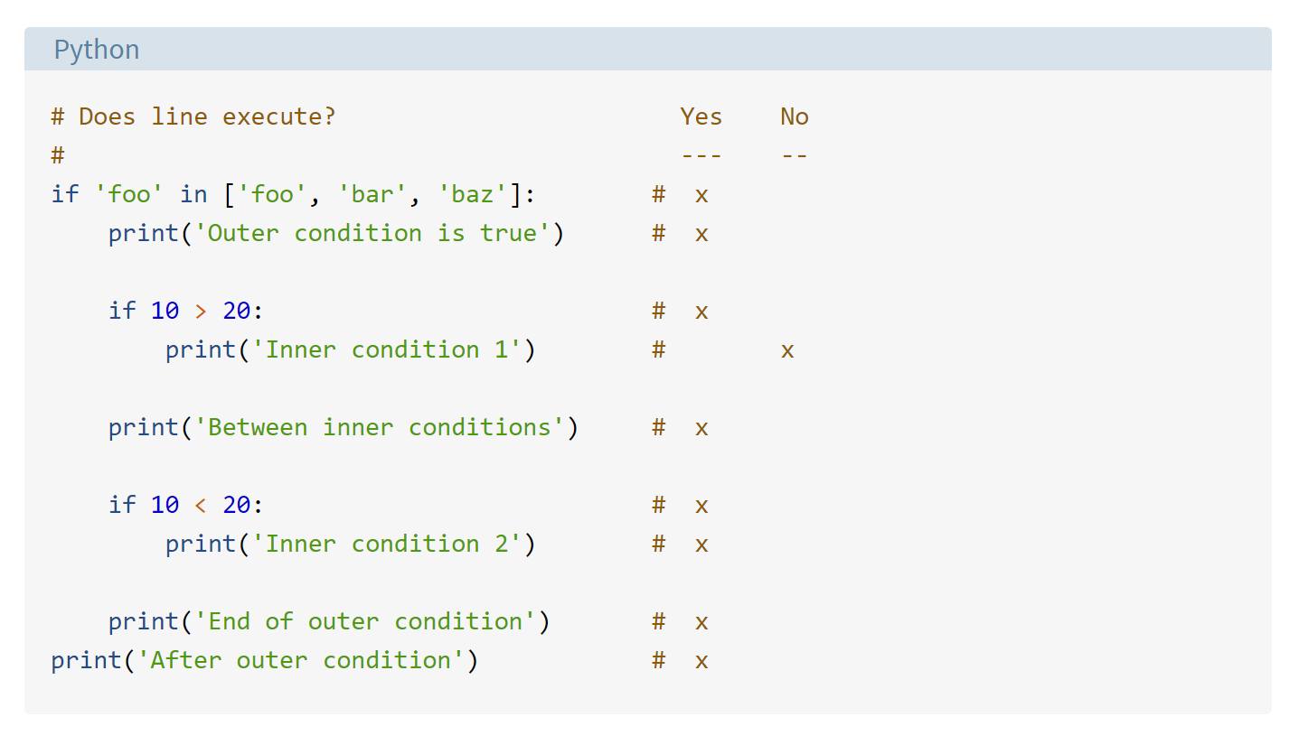Click the Python label in header

97,50
